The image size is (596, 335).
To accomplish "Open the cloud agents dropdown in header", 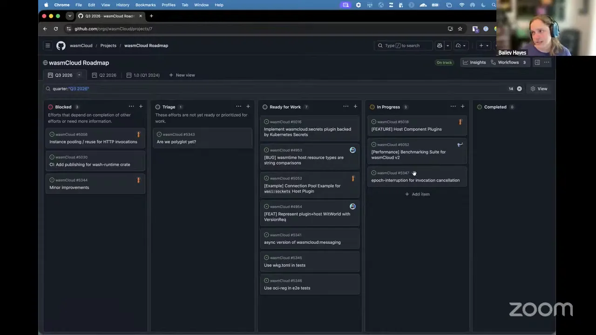I will [461, 46].
